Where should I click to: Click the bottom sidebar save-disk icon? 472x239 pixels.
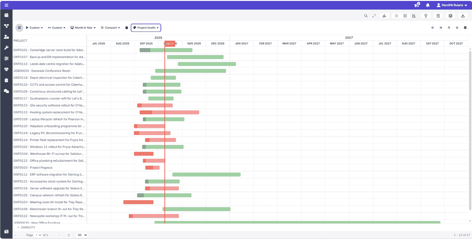[6, 231]
